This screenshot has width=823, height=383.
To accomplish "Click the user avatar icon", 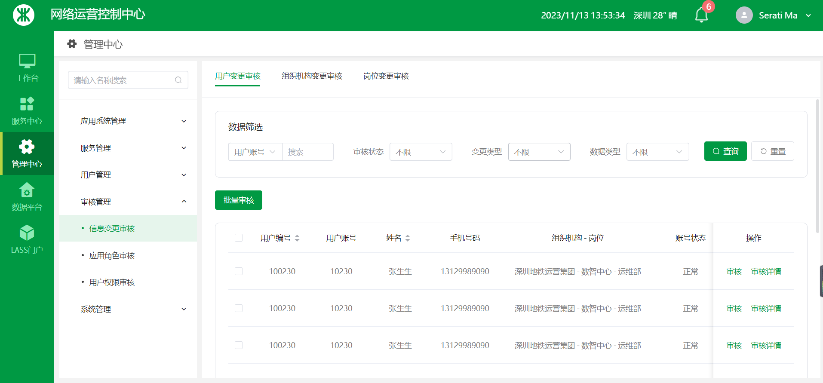I will point(744,15).
